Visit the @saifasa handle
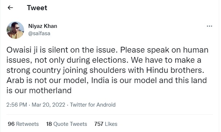 pyautogui.click(x=39, y=33)
